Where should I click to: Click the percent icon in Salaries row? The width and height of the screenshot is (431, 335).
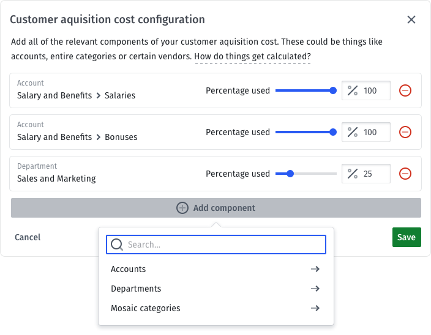pos(353,90)
